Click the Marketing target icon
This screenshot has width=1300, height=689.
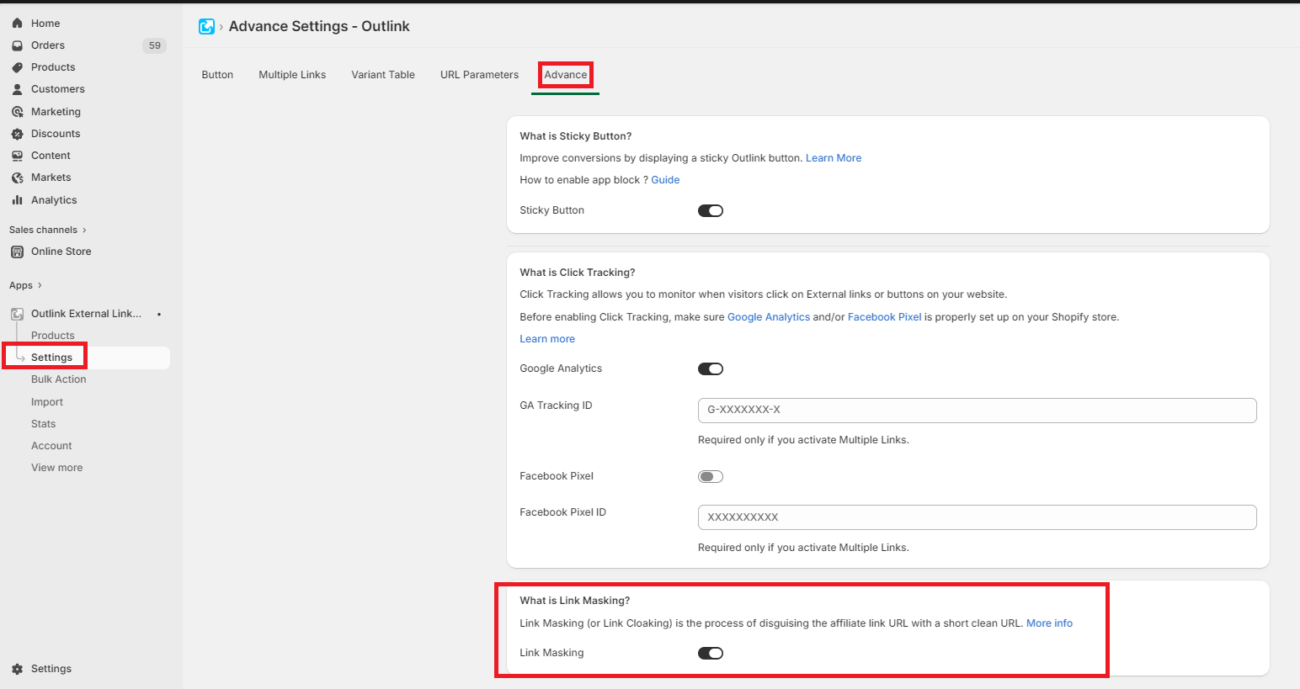(17, 112)
